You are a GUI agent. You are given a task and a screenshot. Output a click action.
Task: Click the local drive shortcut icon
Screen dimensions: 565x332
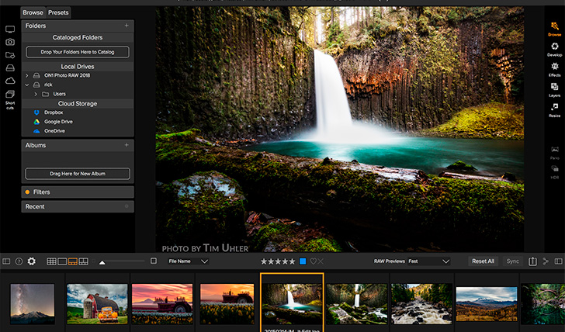10,67
